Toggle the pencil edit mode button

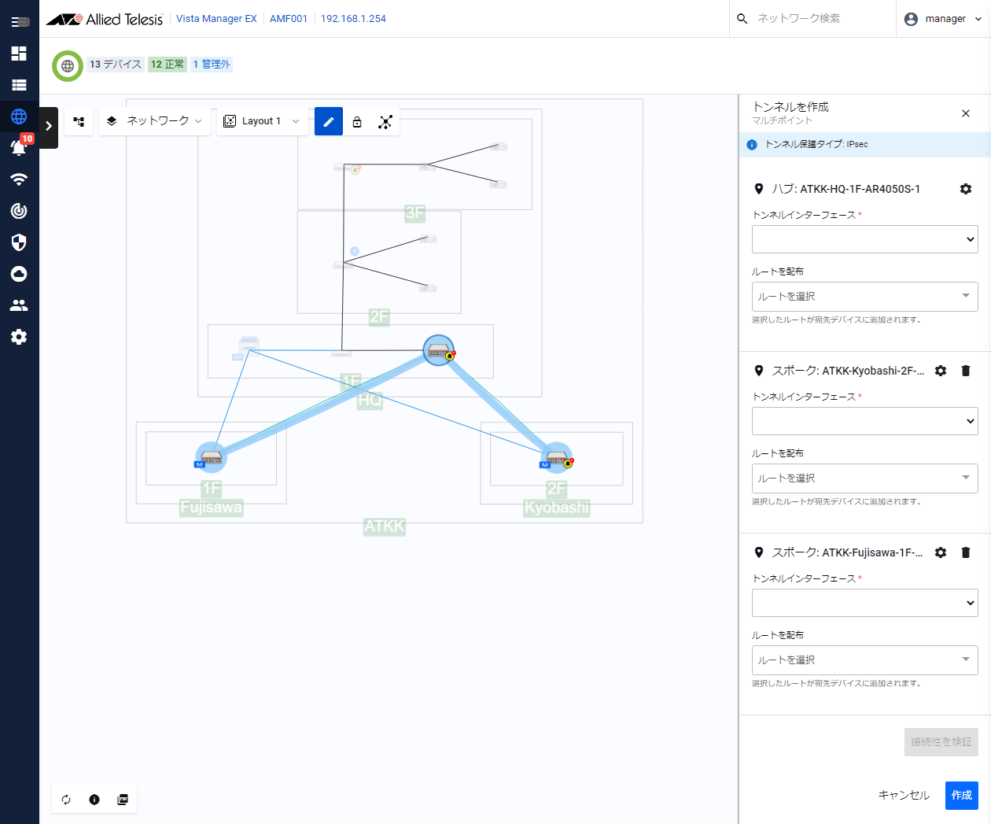click(329, 121)
